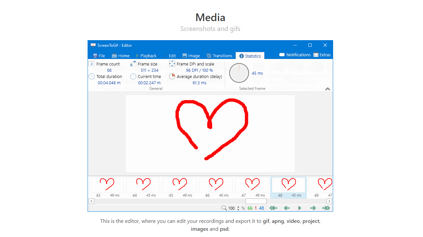The width and height of the screenshot is (423, 237).
Task: Open the Extras menu
Action: pyautogui.click(x=322, y=55)
